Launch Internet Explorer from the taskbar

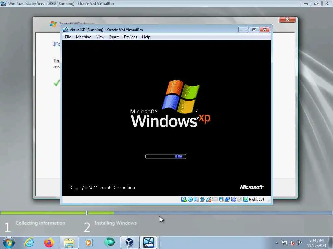click(29, 243)
